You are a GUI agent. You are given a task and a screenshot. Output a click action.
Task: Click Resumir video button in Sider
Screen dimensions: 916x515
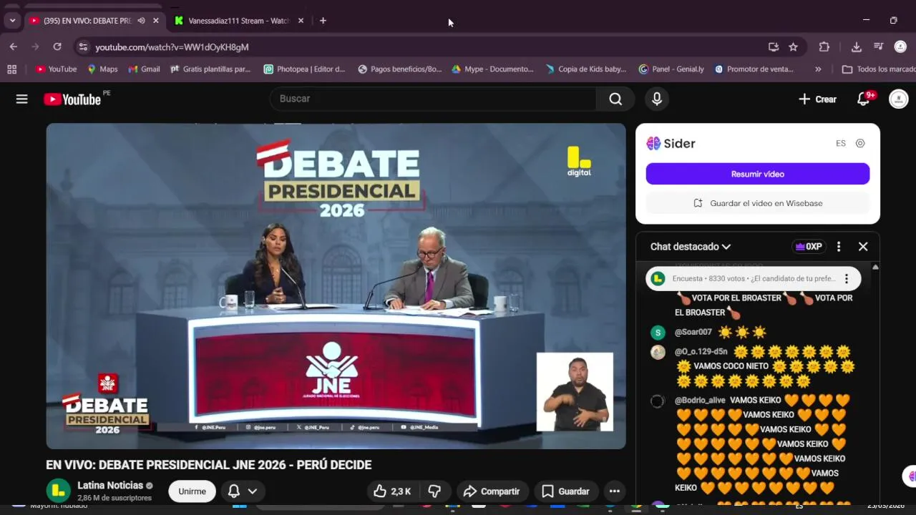(x=758, y=174)
